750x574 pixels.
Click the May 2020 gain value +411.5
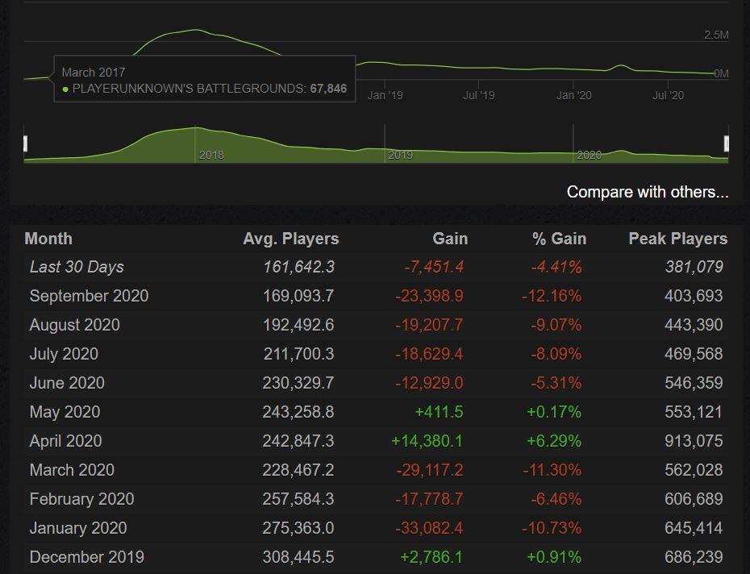coord(439,412)
